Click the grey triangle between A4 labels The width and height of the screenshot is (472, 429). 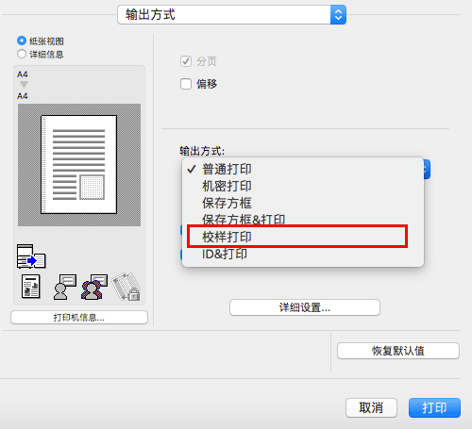tap(24, 84)
